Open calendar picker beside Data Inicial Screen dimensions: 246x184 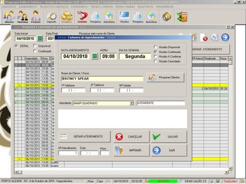coord(40,39)
